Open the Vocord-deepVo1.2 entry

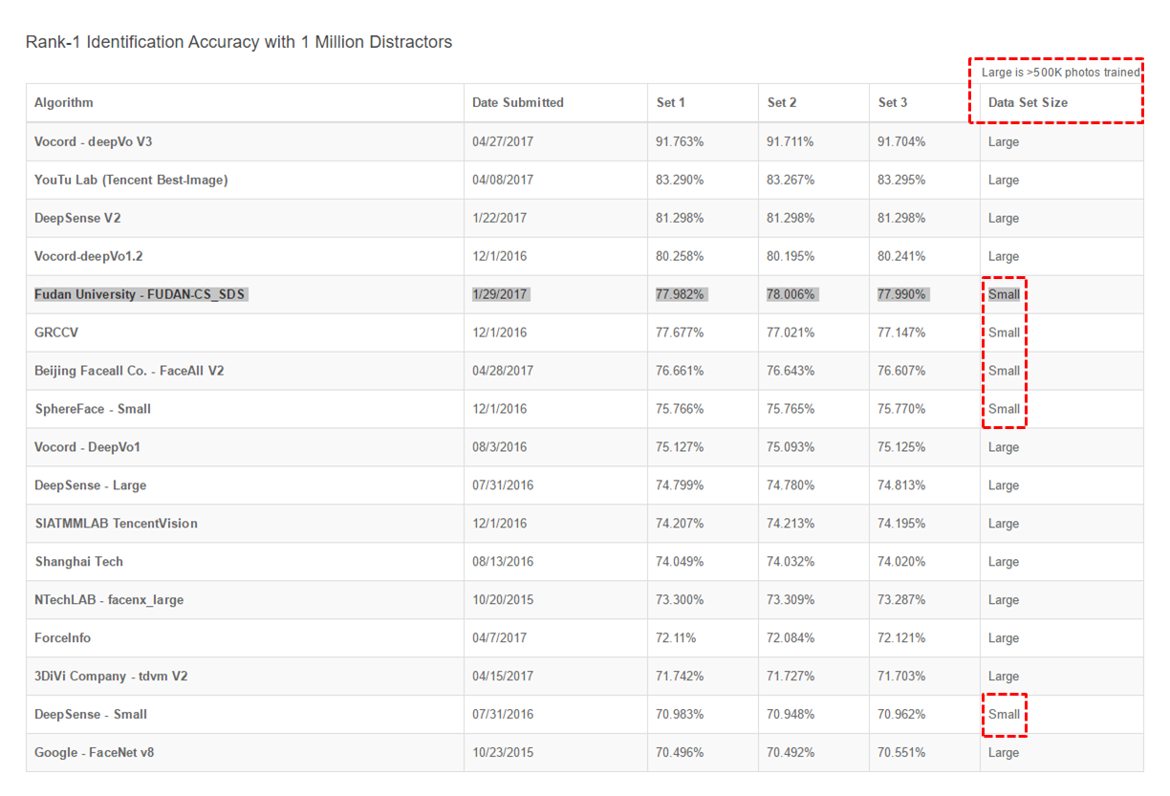(x=89, y=256)
